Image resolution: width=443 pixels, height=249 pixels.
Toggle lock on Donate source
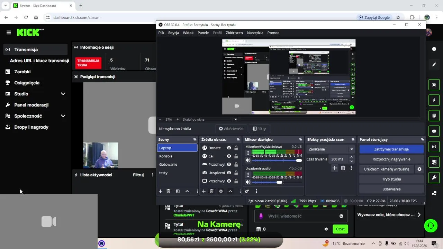click(236, 148)
